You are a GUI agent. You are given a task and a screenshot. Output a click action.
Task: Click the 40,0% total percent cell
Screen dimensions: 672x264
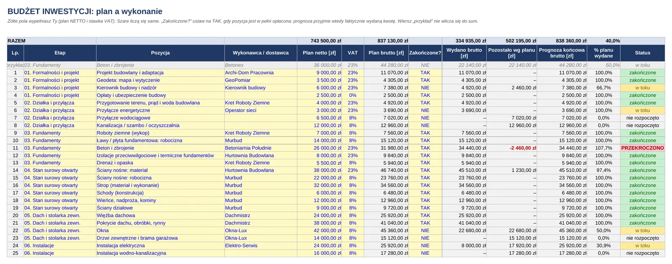click(604, 41)
